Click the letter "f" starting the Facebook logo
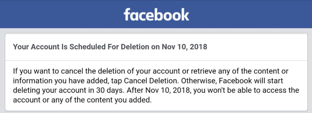The width and height of the screenshot is (312, 113). pos(127,14)
